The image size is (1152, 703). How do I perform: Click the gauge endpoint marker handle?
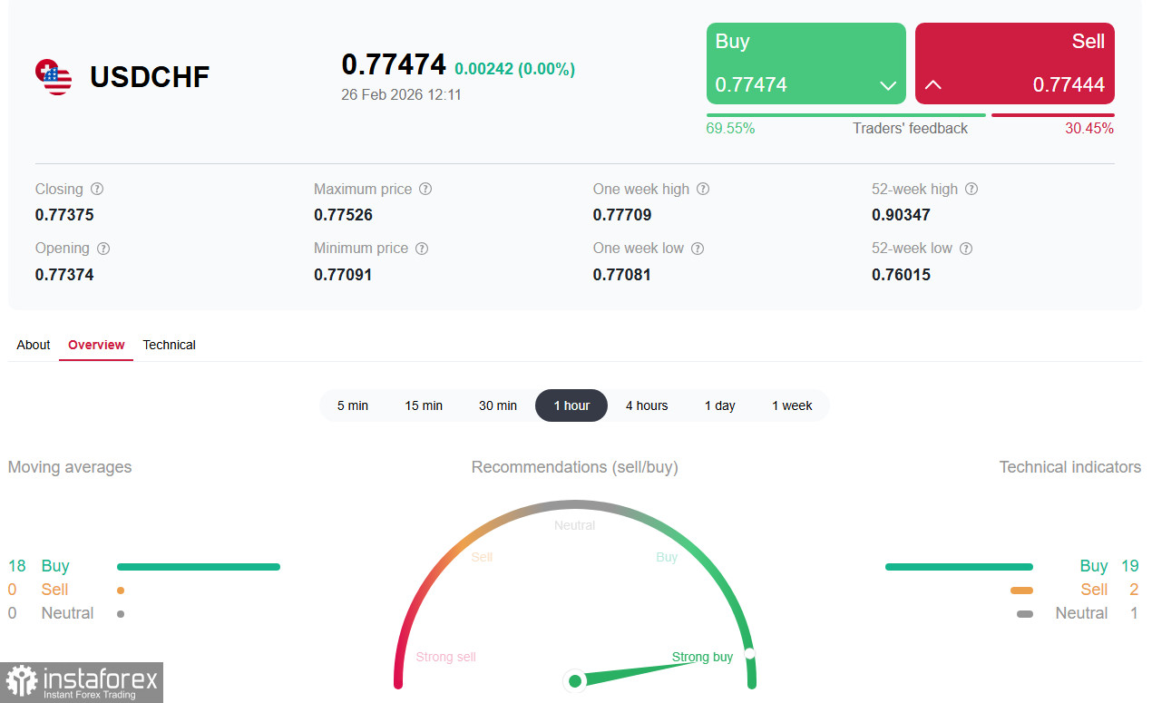point(749,654)
